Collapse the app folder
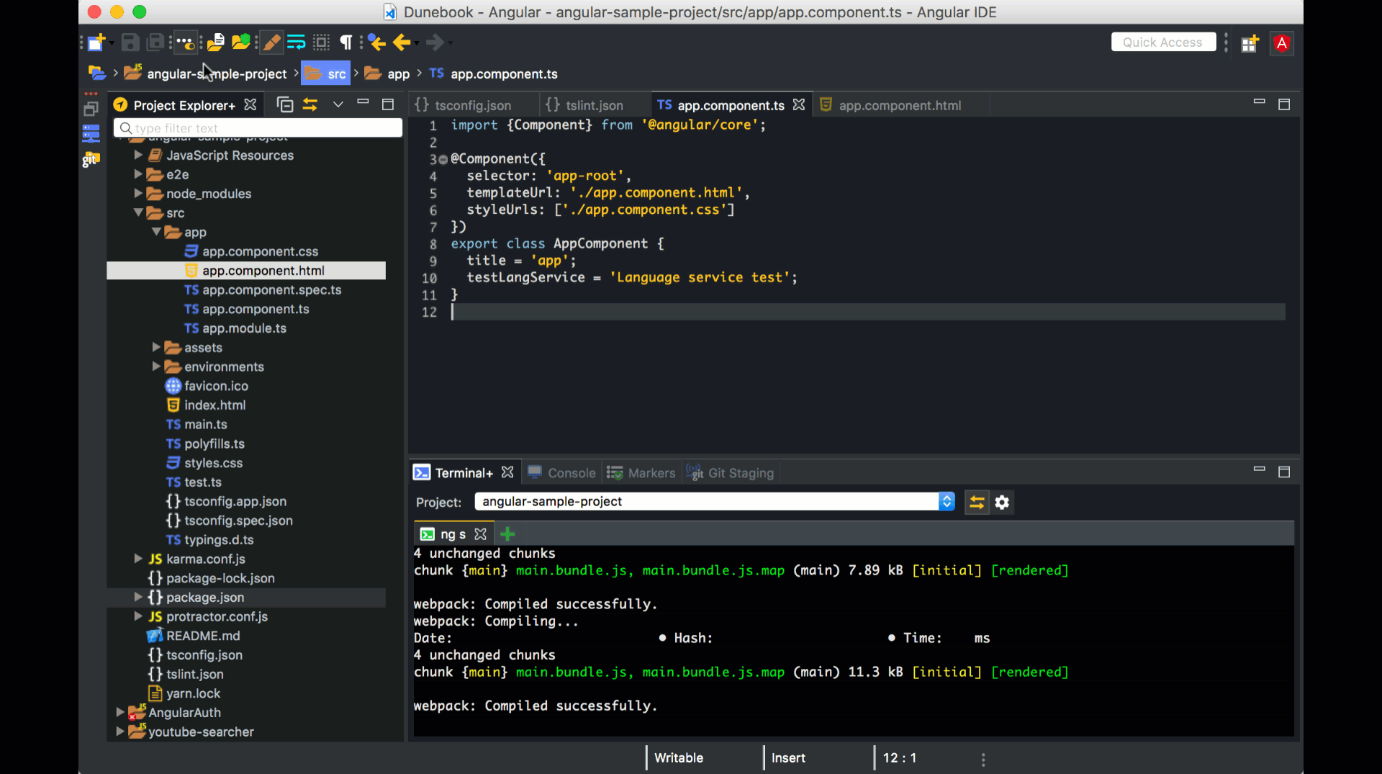The width and height of the screenshot is (1382, 774). click(x=156, y=232)
